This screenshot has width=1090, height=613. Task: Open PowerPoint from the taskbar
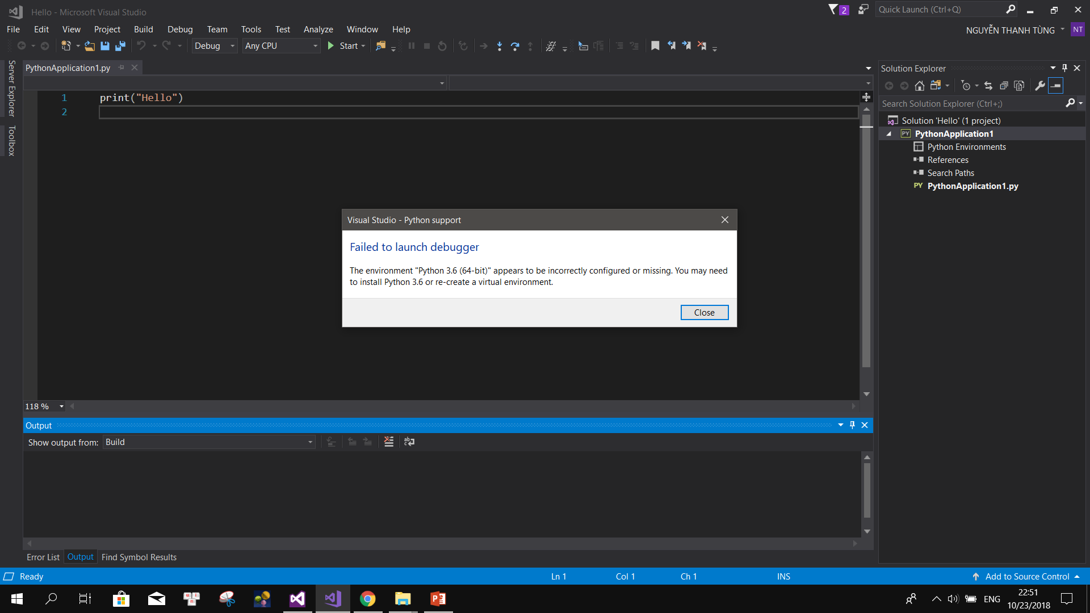438,599
